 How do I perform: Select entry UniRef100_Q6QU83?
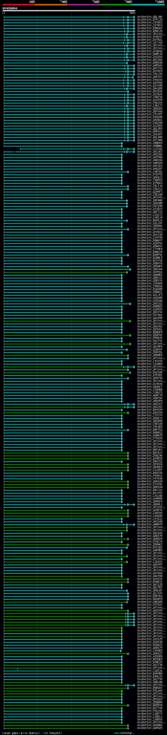[x=150, y=108]
